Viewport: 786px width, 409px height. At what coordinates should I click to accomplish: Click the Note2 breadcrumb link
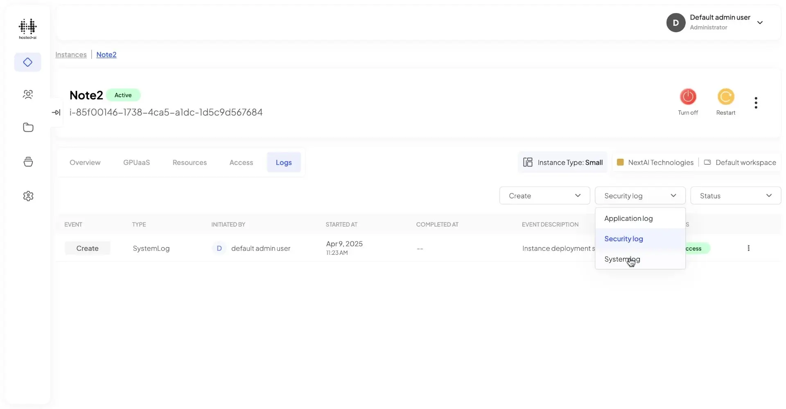click(106, 54)
